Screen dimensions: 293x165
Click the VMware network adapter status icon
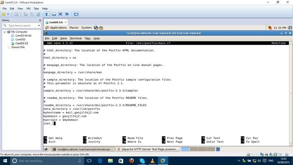(262, 154)
